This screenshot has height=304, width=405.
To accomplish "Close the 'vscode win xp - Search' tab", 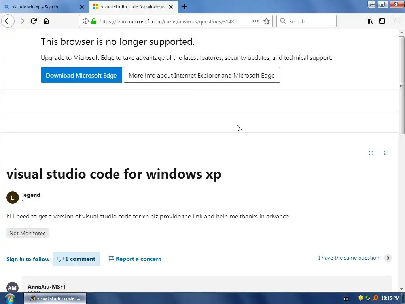I will coord(82,7).
